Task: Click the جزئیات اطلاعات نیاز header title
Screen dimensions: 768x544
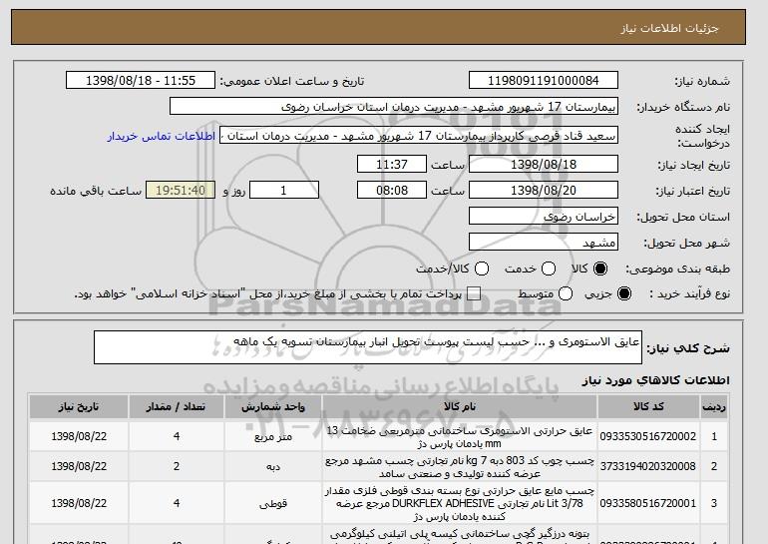Action: pos(669,28)
